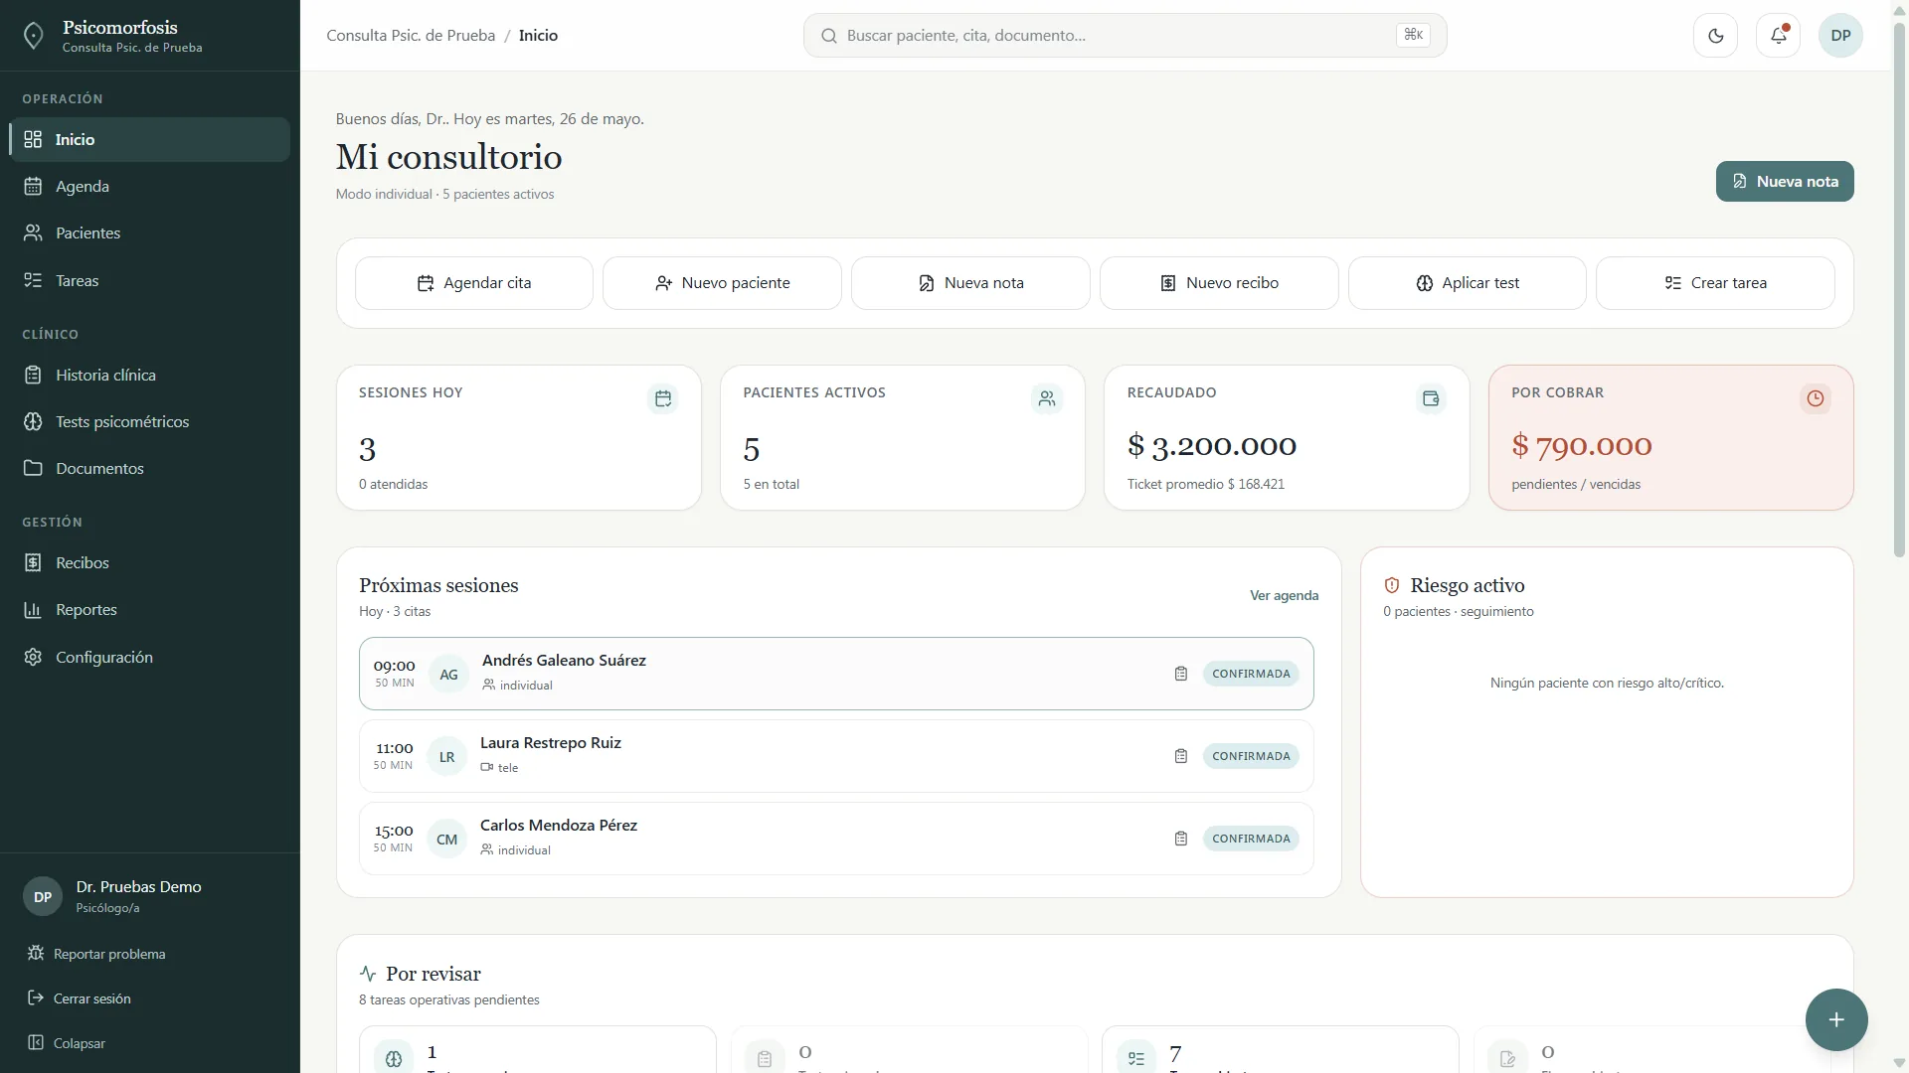Image resolution: width=1909 pixels, height=1073 pixels.
Task: Click the Crear tarea quick action
Action: [x=1715, y=283]
